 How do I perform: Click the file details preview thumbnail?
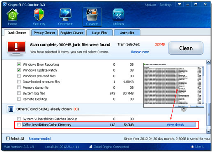coord(174,85)
